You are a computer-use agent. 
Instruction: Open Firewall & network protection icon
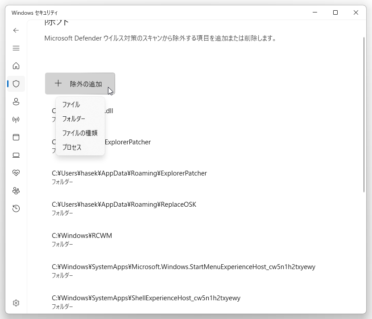coord(16,119)
